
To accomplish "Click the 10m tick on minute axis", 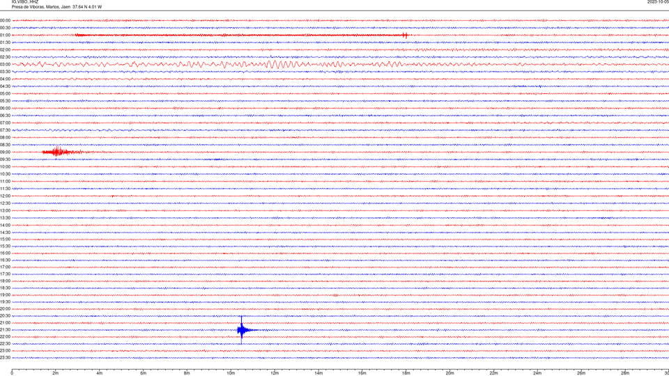I will pyautogui.click(x=231, y=373).
